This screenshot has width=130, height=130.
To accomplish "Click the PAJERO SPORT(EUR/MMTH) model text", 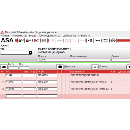I will pyautogui.click(x=55, y=49).
